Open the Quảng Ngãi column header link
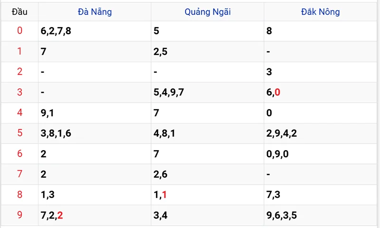 (208, 12)
